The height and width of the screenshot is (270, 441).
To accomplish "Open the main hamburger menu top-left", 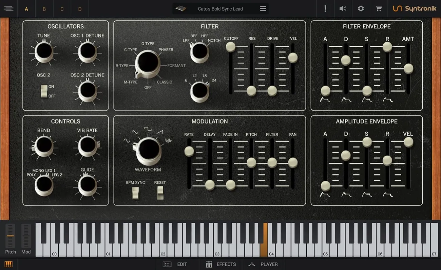I will point(9,8).
